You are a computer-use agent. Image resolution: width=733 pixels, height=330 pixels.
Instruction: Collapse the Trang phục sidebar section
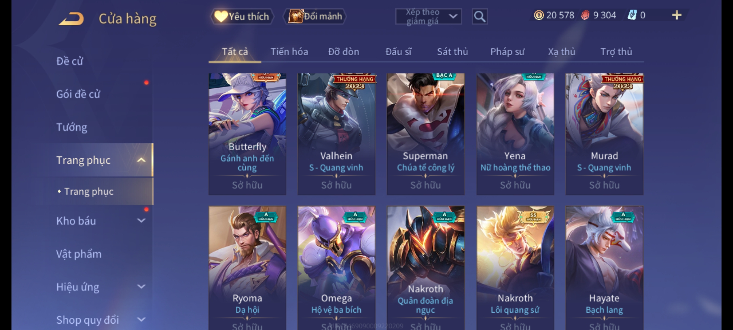[x=141, y=160]
